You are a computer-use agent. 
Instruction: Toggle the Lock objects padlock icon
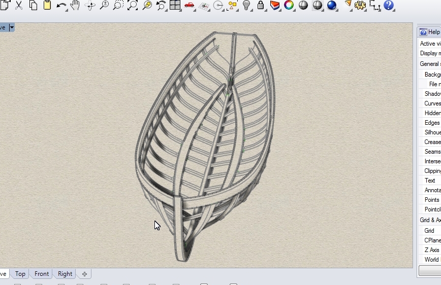(261, 6)
